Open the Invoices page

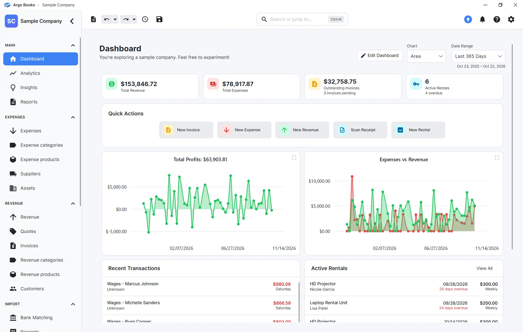point(41,246)
